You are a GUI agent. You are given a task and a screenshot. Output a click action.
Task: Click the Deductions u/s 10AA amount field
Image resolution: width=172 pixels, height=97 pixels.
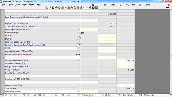tap(126, 85)
